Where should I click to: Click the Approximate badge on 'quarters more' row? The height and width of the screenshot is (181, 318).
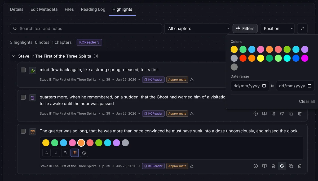[x=177, y=114]
